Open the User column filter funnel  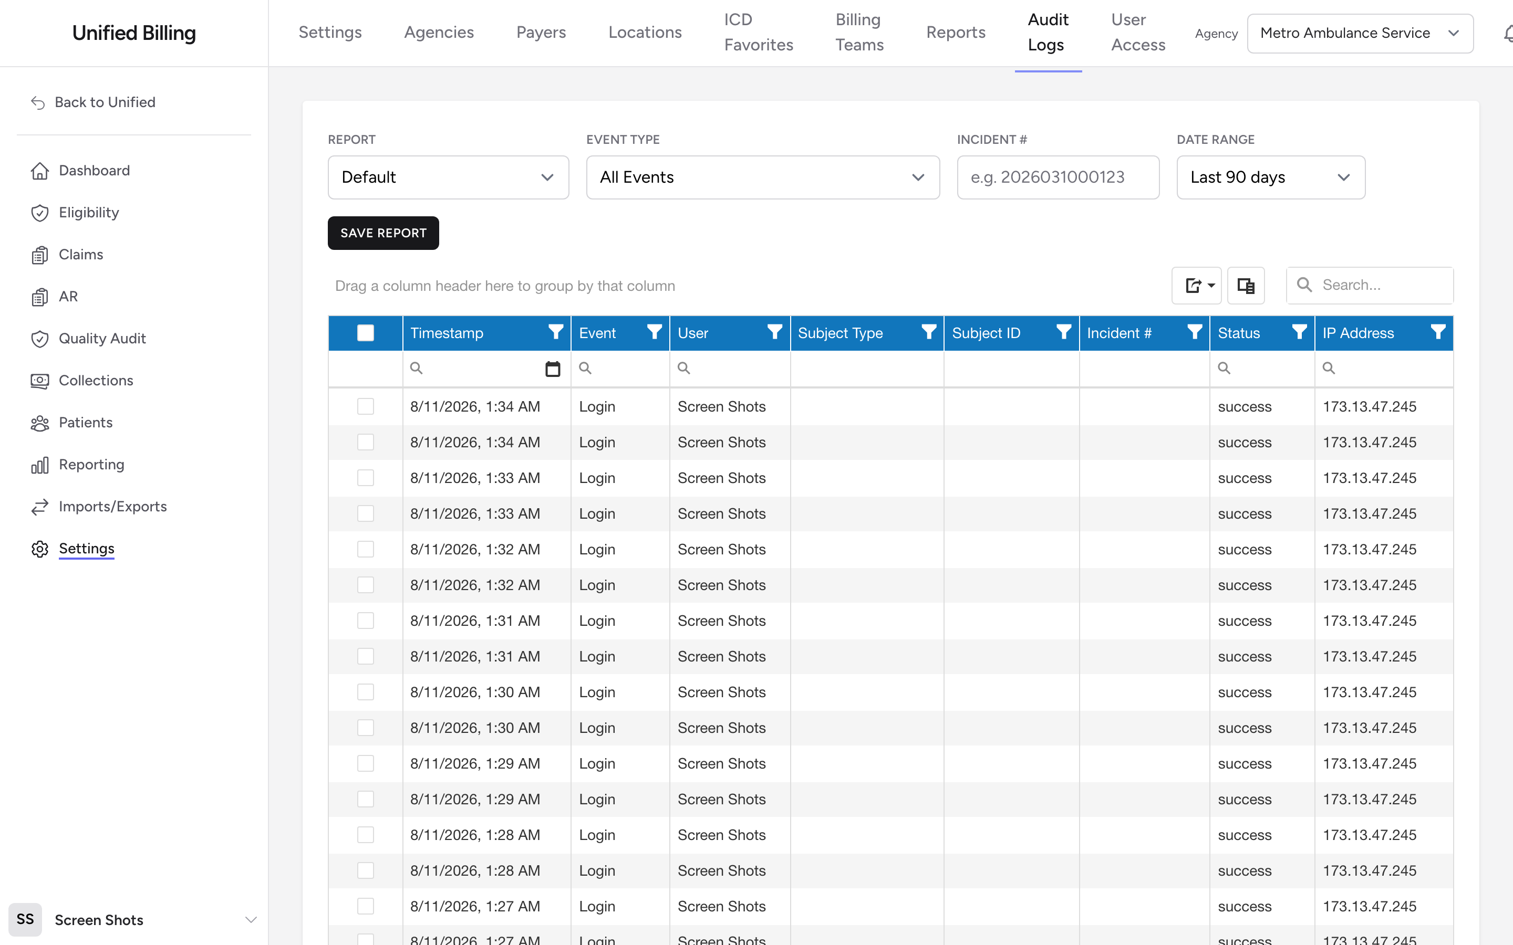775,332
